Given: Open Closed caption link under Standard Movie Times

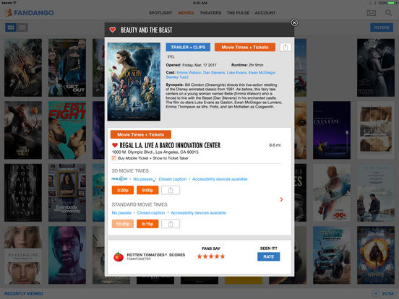Looking at the screenshot, I should click(x=151, y=213).
